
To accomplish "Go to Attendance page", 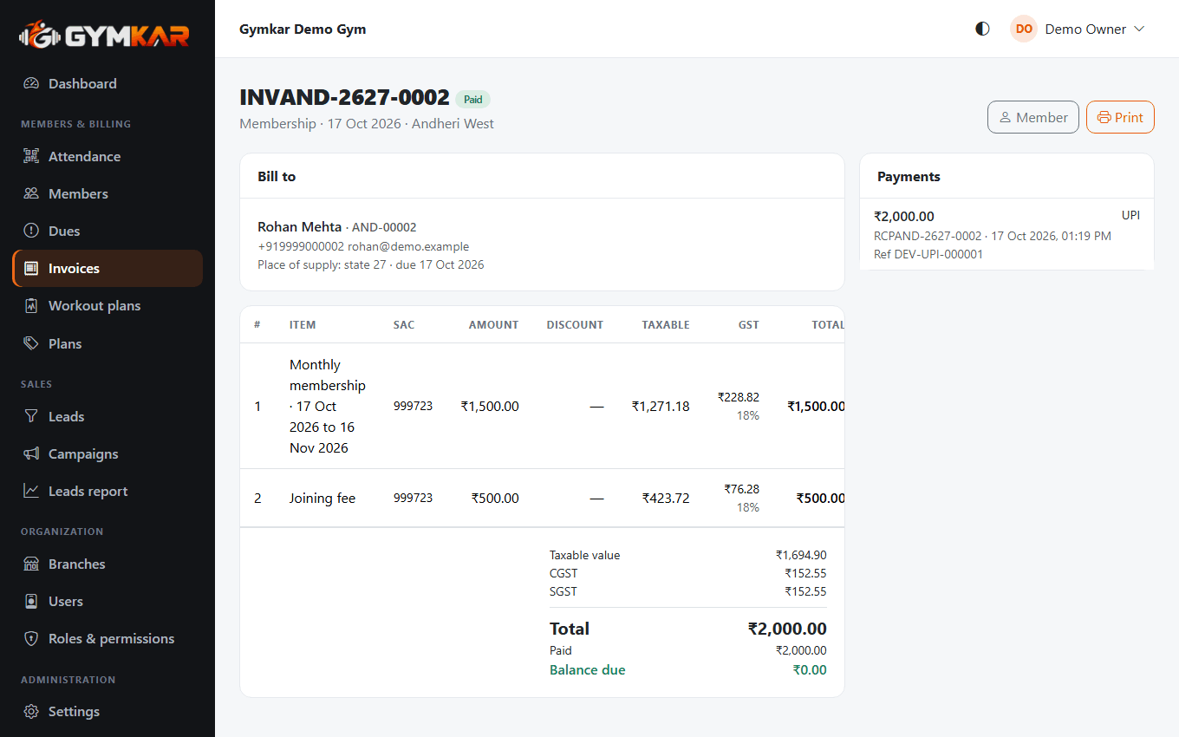I will click(x=107, y=157).
